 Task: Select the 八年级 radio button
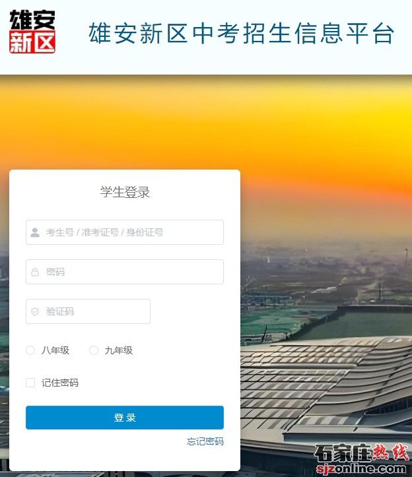click(x=30, y=350)
